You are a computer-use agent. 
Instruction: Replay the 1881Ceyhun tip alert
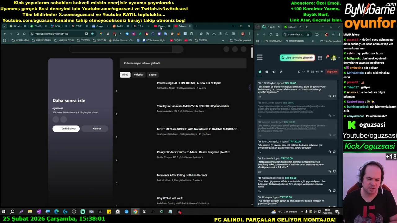[334, 96]
